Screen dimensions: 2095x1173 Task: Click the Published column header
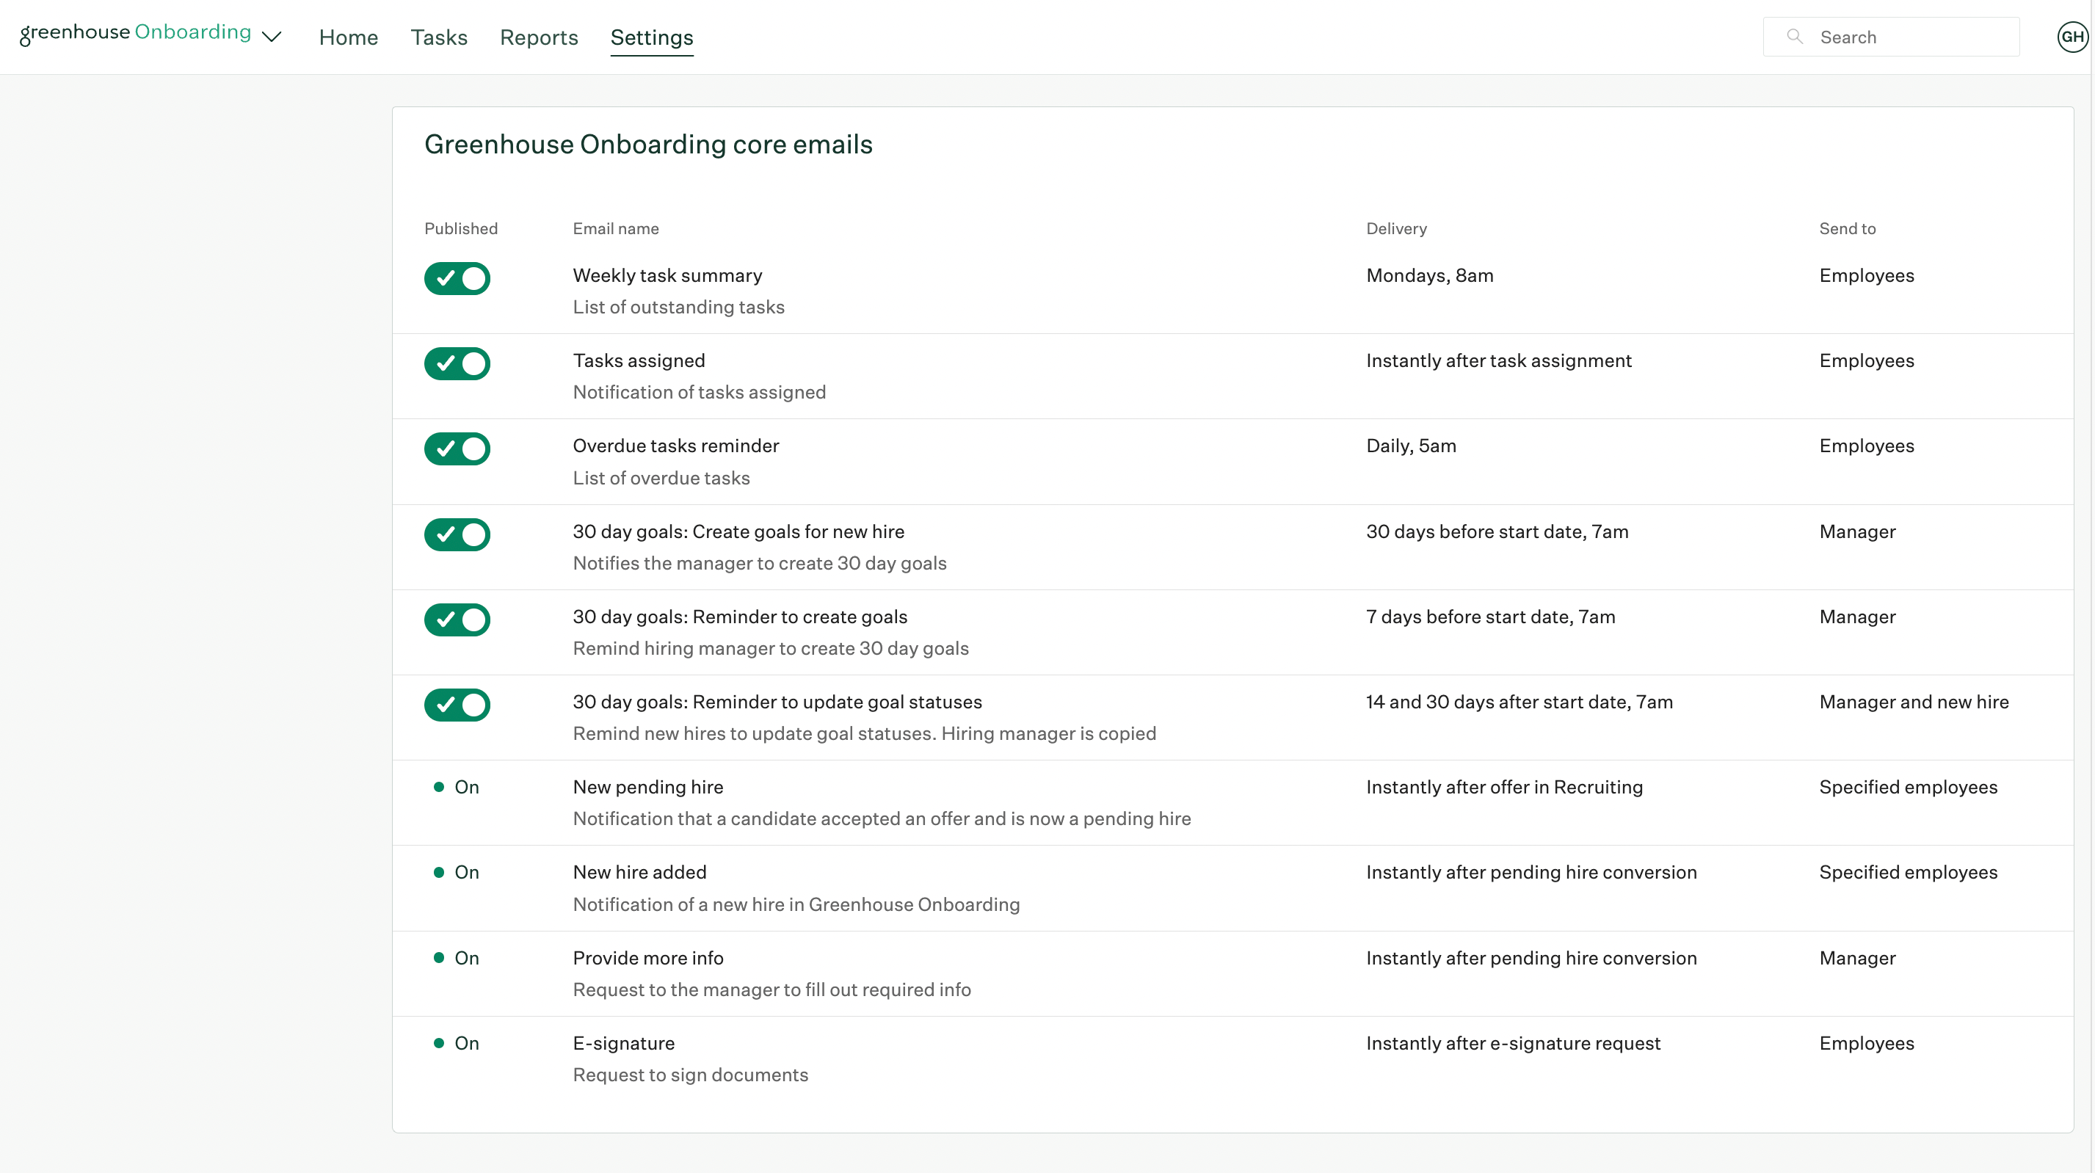tap(461, 228)
